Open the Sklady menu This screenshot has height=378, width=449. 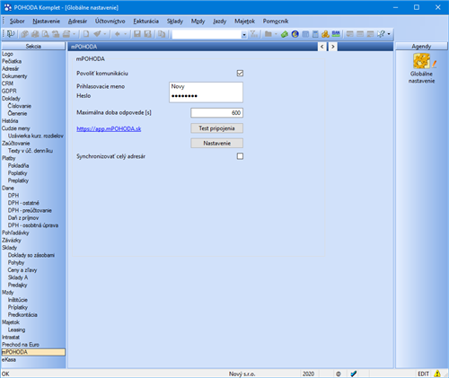pyautogui.click(x=175, y=22)
